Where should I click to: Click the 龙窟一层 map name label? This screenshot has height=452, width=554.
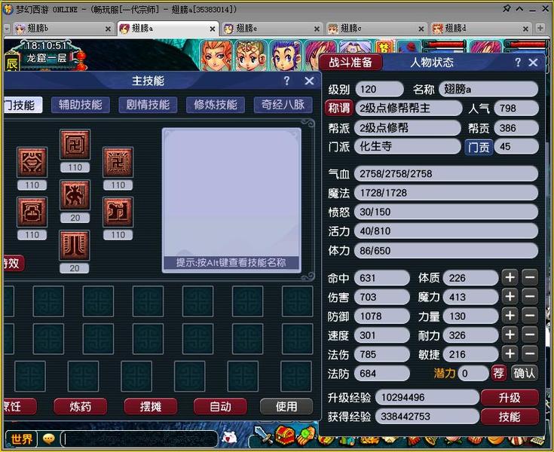coord(47,58)
